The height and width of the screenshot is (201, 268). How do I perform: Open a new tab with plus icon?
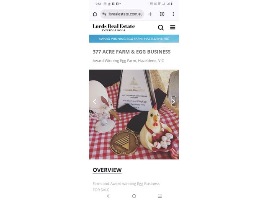(150, 14)
